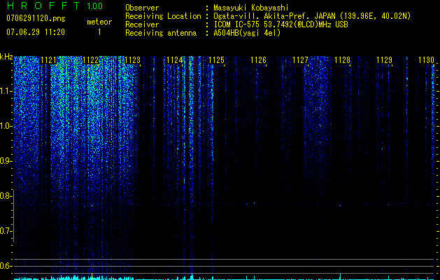Click time marker 1128
The height and width of the screenshot is (280, 440).
point(342,60)
